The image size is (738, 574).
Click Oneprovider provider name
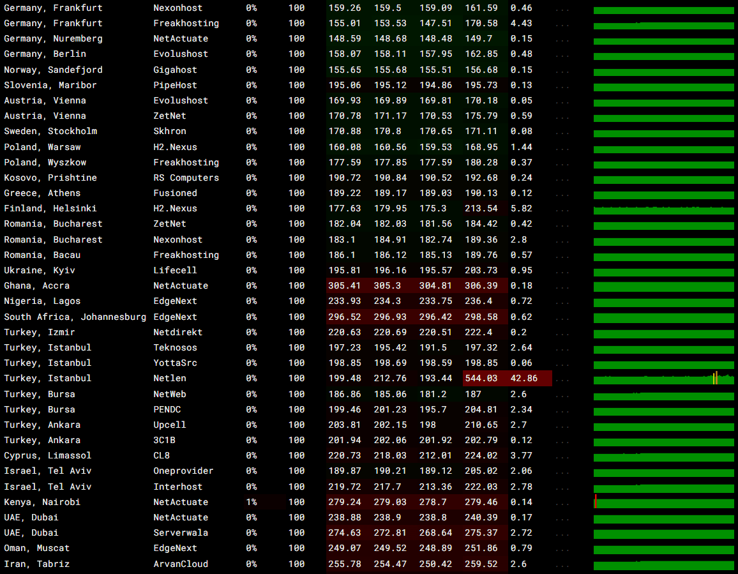(184, 471)
